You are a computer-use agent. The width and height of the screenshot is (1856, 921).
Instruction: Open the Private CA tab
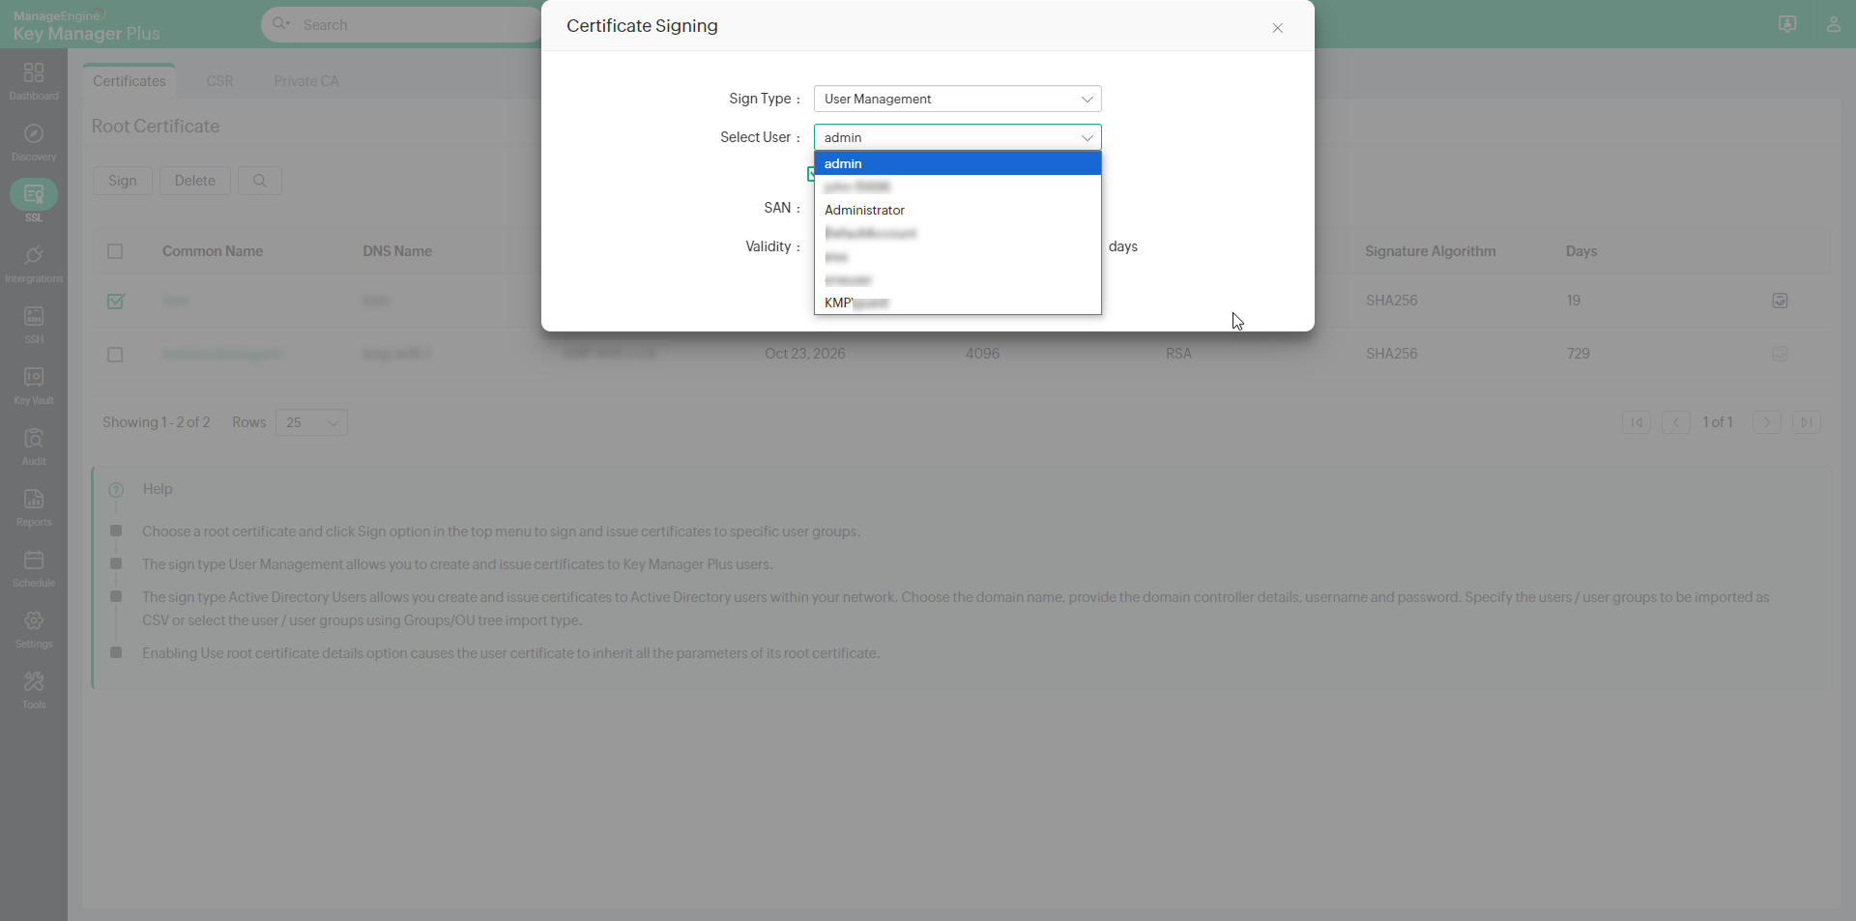pyautogui.click(x=305, y=81)
